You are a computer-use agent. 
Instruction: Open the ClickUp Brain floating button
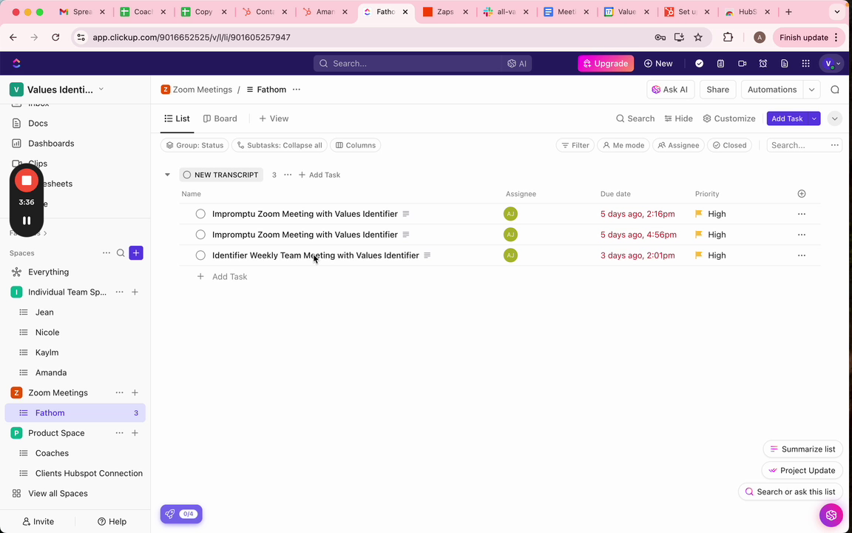click(831, 514)
